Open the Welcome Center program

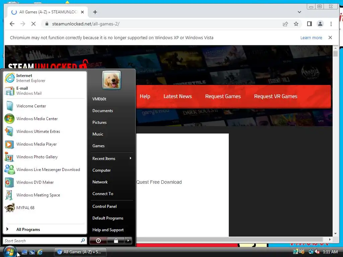45,106
